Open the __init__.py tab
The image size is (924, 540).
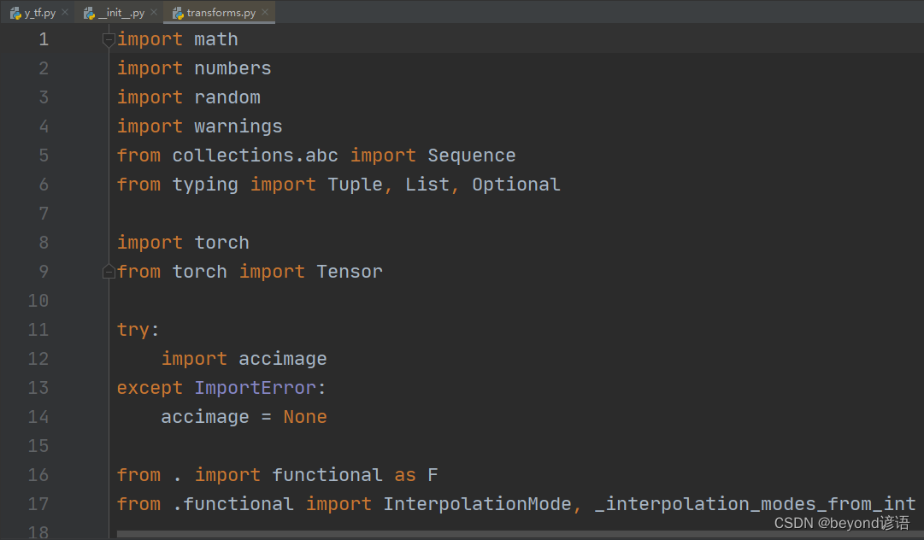(x=121, y=13)
